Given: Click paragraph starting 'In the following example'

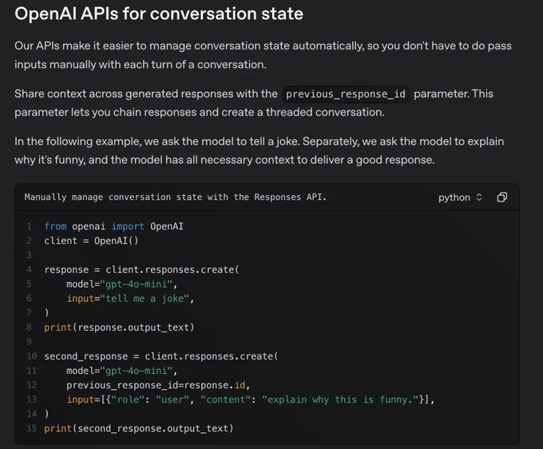Looking at the screenshot, I should [x=259, y=151].
